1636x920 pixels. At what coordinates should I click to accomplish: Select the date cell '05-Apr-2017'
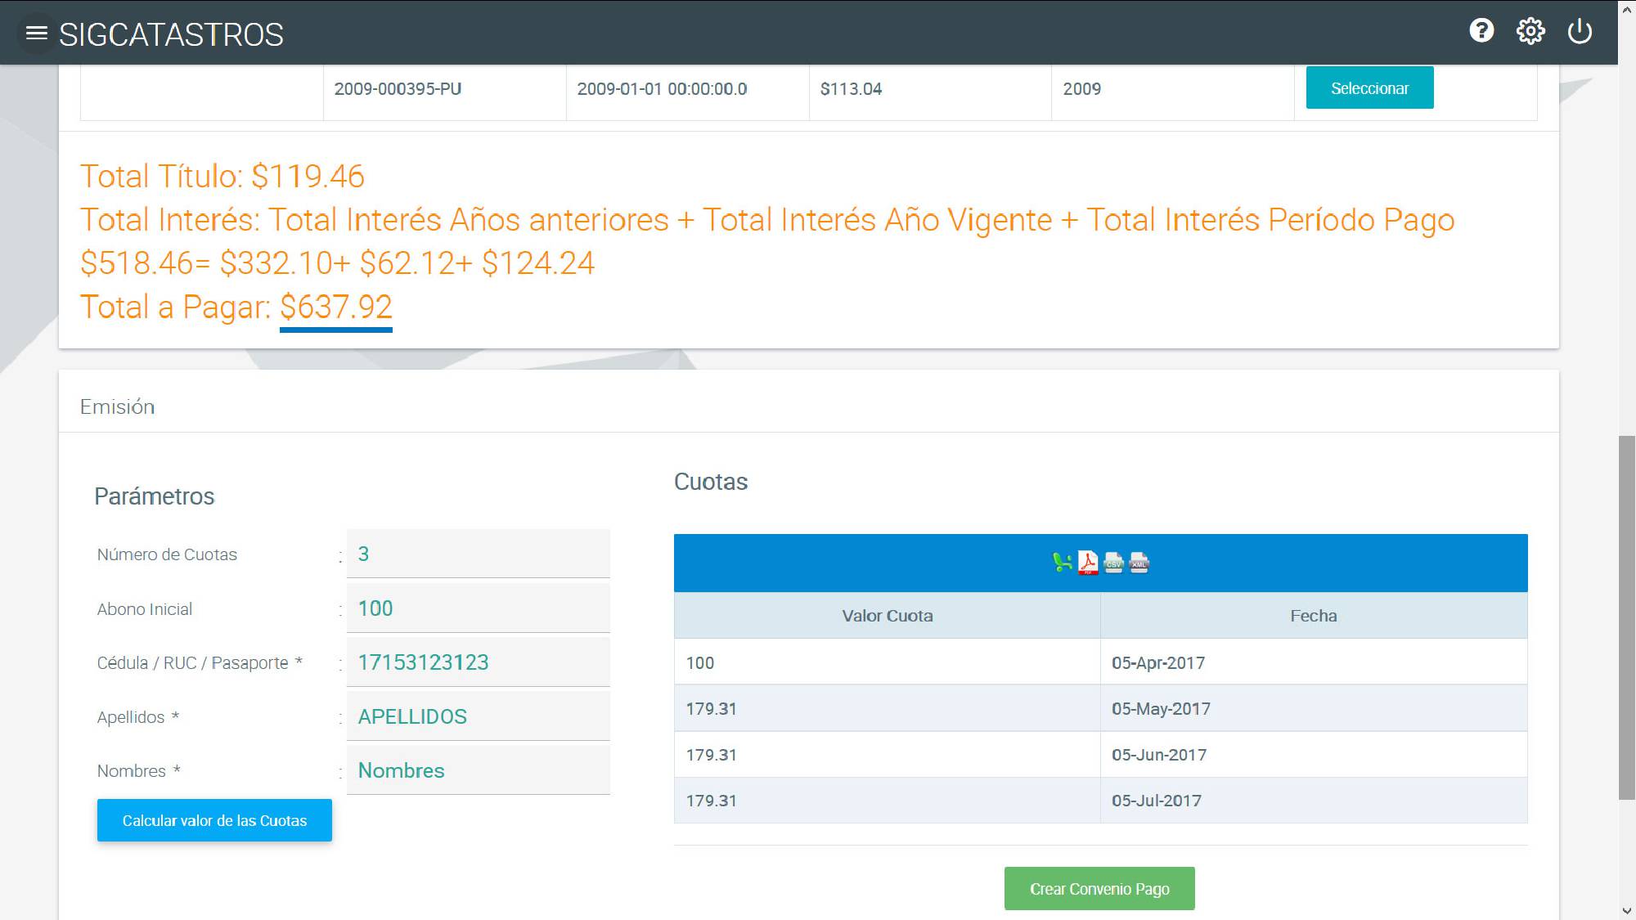pos(1314,662)
